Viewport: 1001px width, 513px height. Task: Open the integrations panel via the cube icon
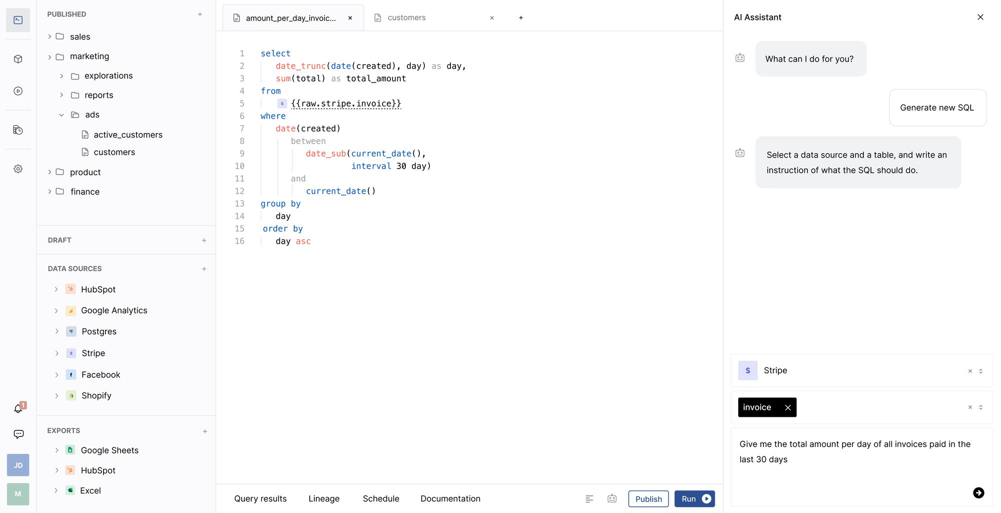(18, 59)
